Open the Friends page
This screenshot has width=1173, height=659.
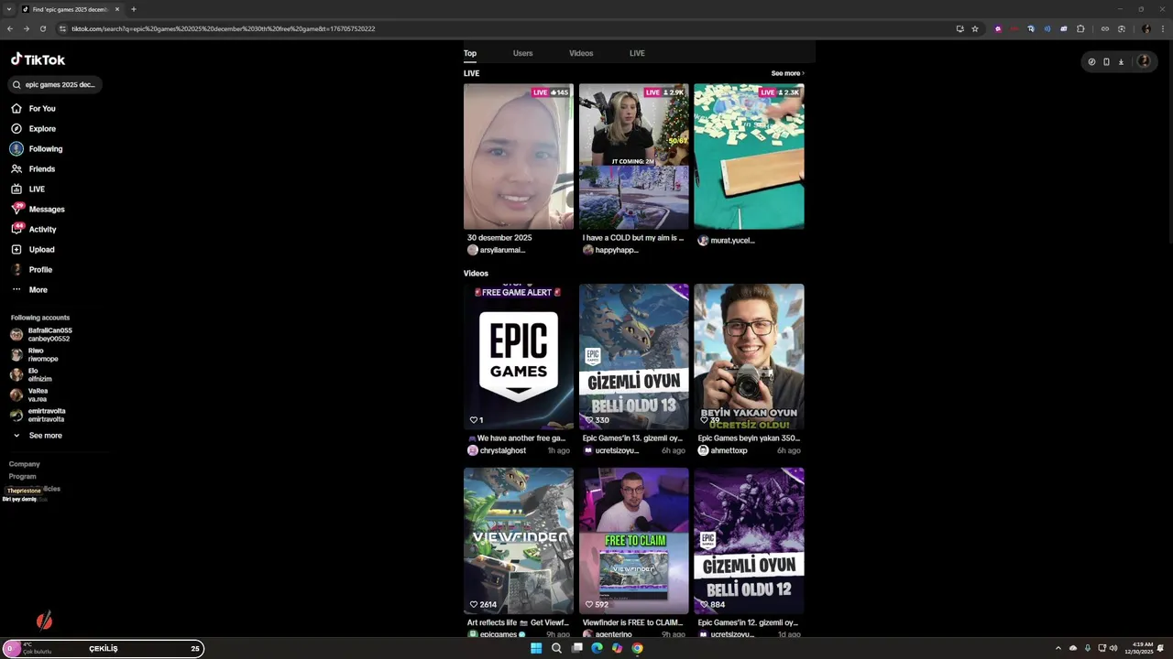(x=33, y=168)
